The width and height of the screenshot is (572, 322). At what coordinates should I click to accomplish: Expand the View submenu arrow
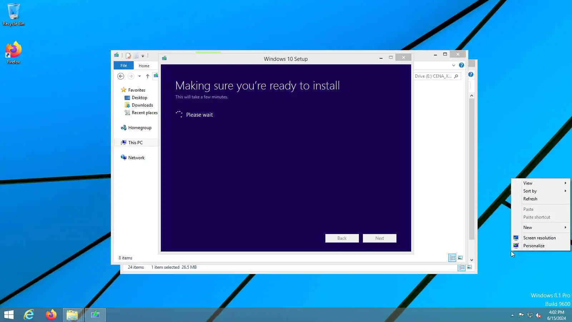click(565, 183)
